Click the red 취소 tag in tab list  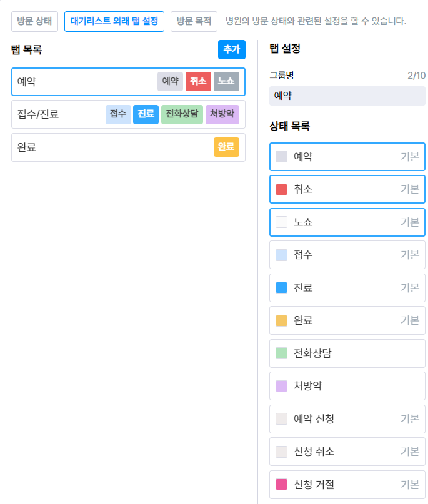click(x=198, y=82)
